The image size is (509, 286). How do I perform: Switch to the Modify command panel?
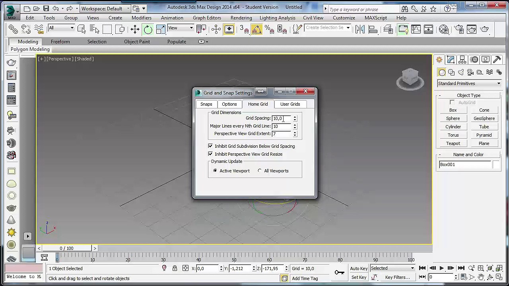tap(451, 60)
